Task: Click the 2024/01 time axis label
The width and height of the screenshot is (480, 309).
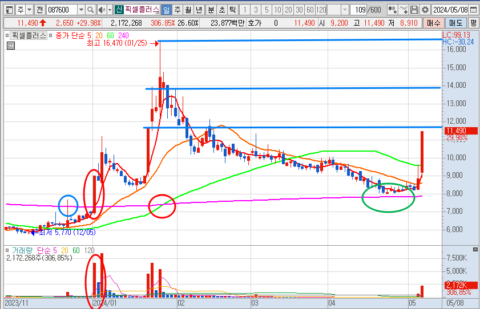Action: coord(104,303)
